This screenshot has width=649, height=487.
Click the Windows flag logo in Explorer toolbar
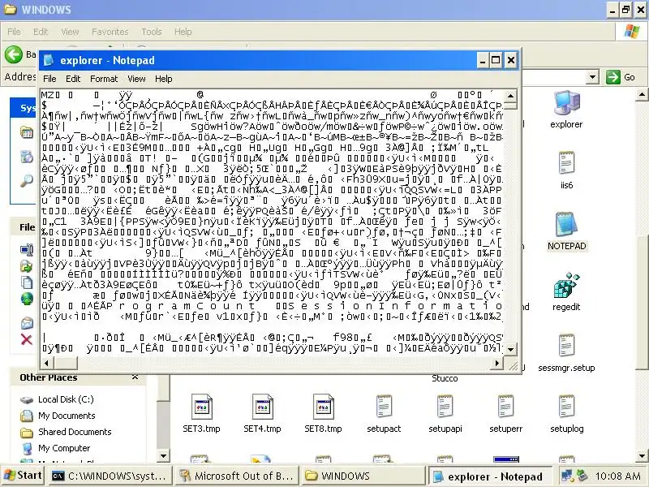click(x=631, y=32)
